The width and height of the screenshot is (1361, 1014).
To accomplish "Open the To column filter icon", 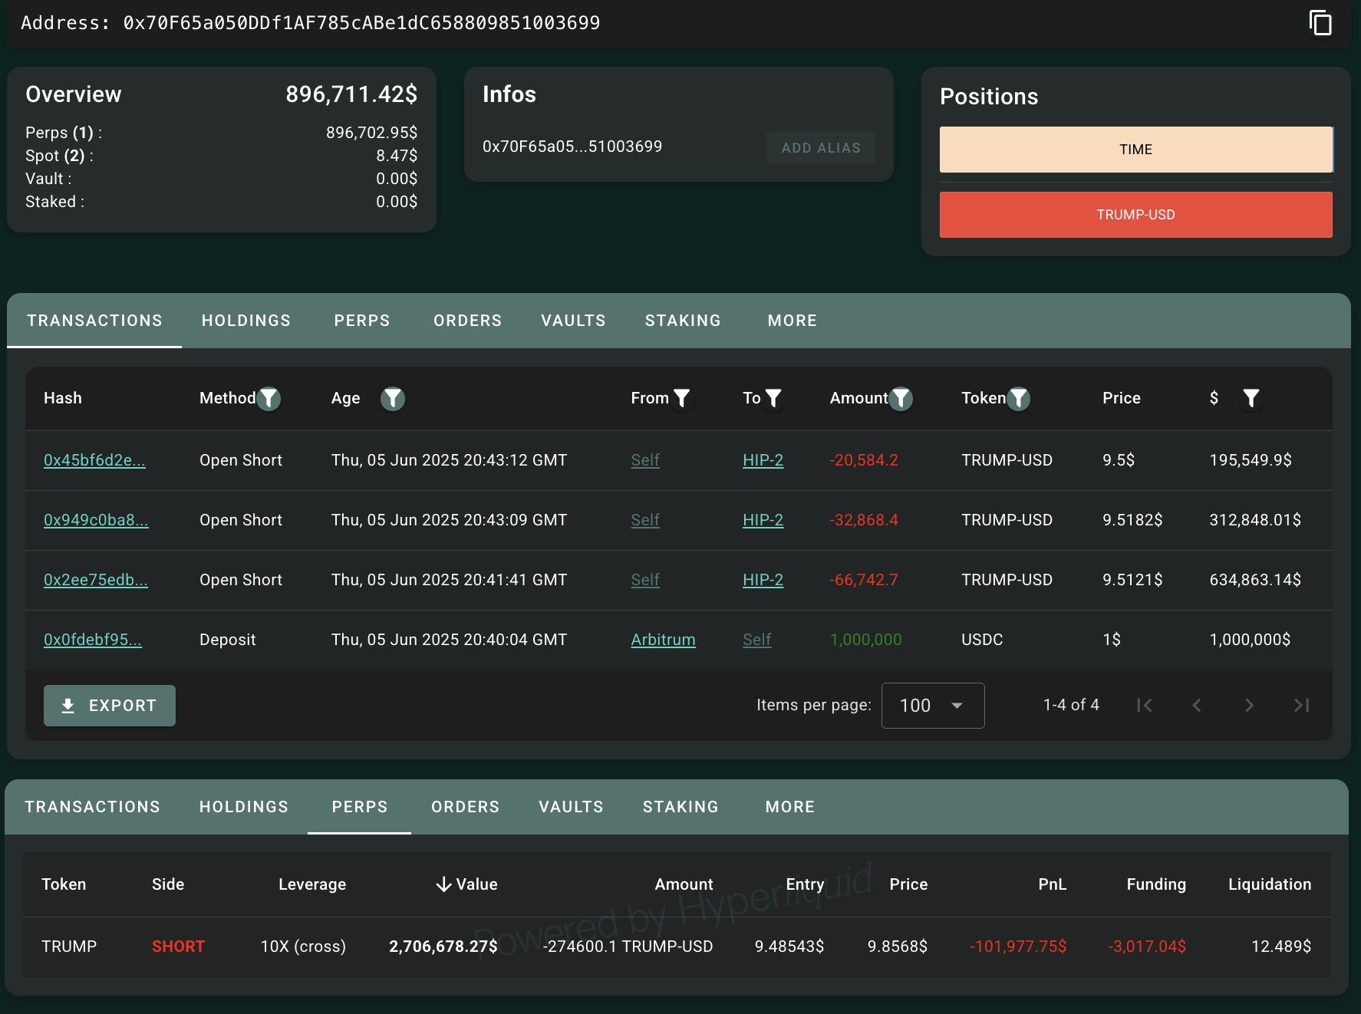I will tap(773, 398).
